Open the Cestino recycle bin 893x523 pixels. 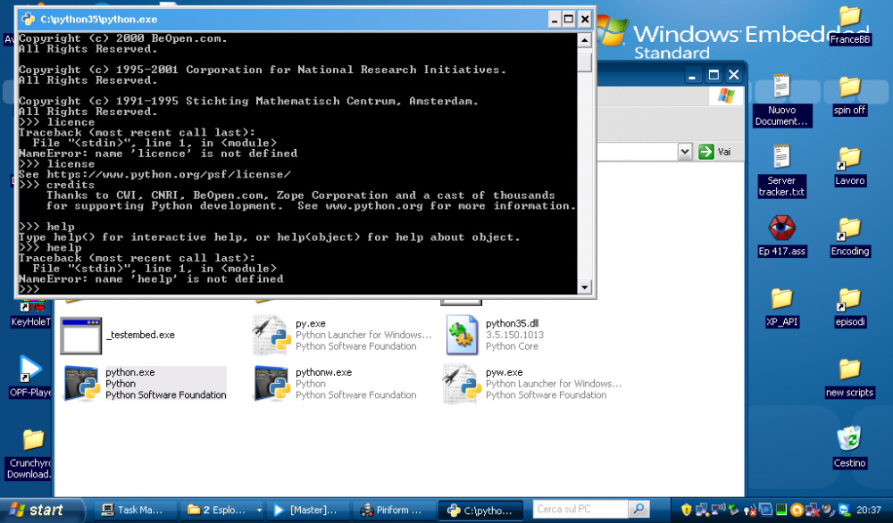coord(850,447)
